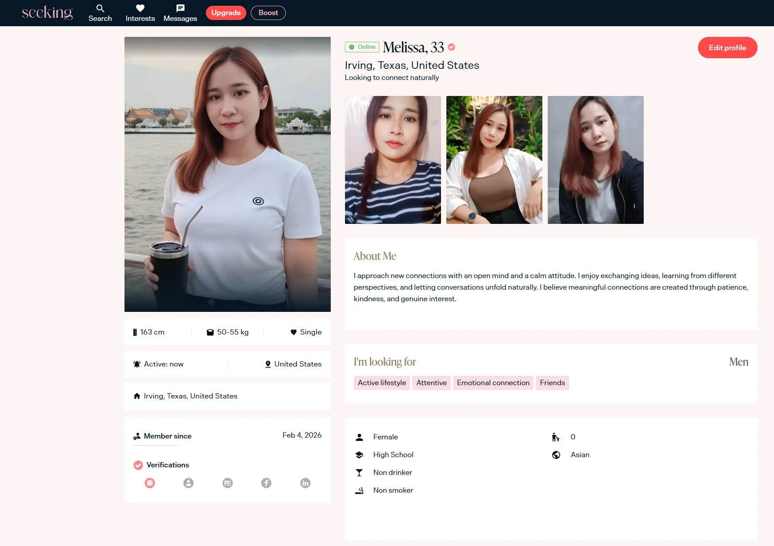Go to Interests in the navigation bar

(x=140, y=13)
